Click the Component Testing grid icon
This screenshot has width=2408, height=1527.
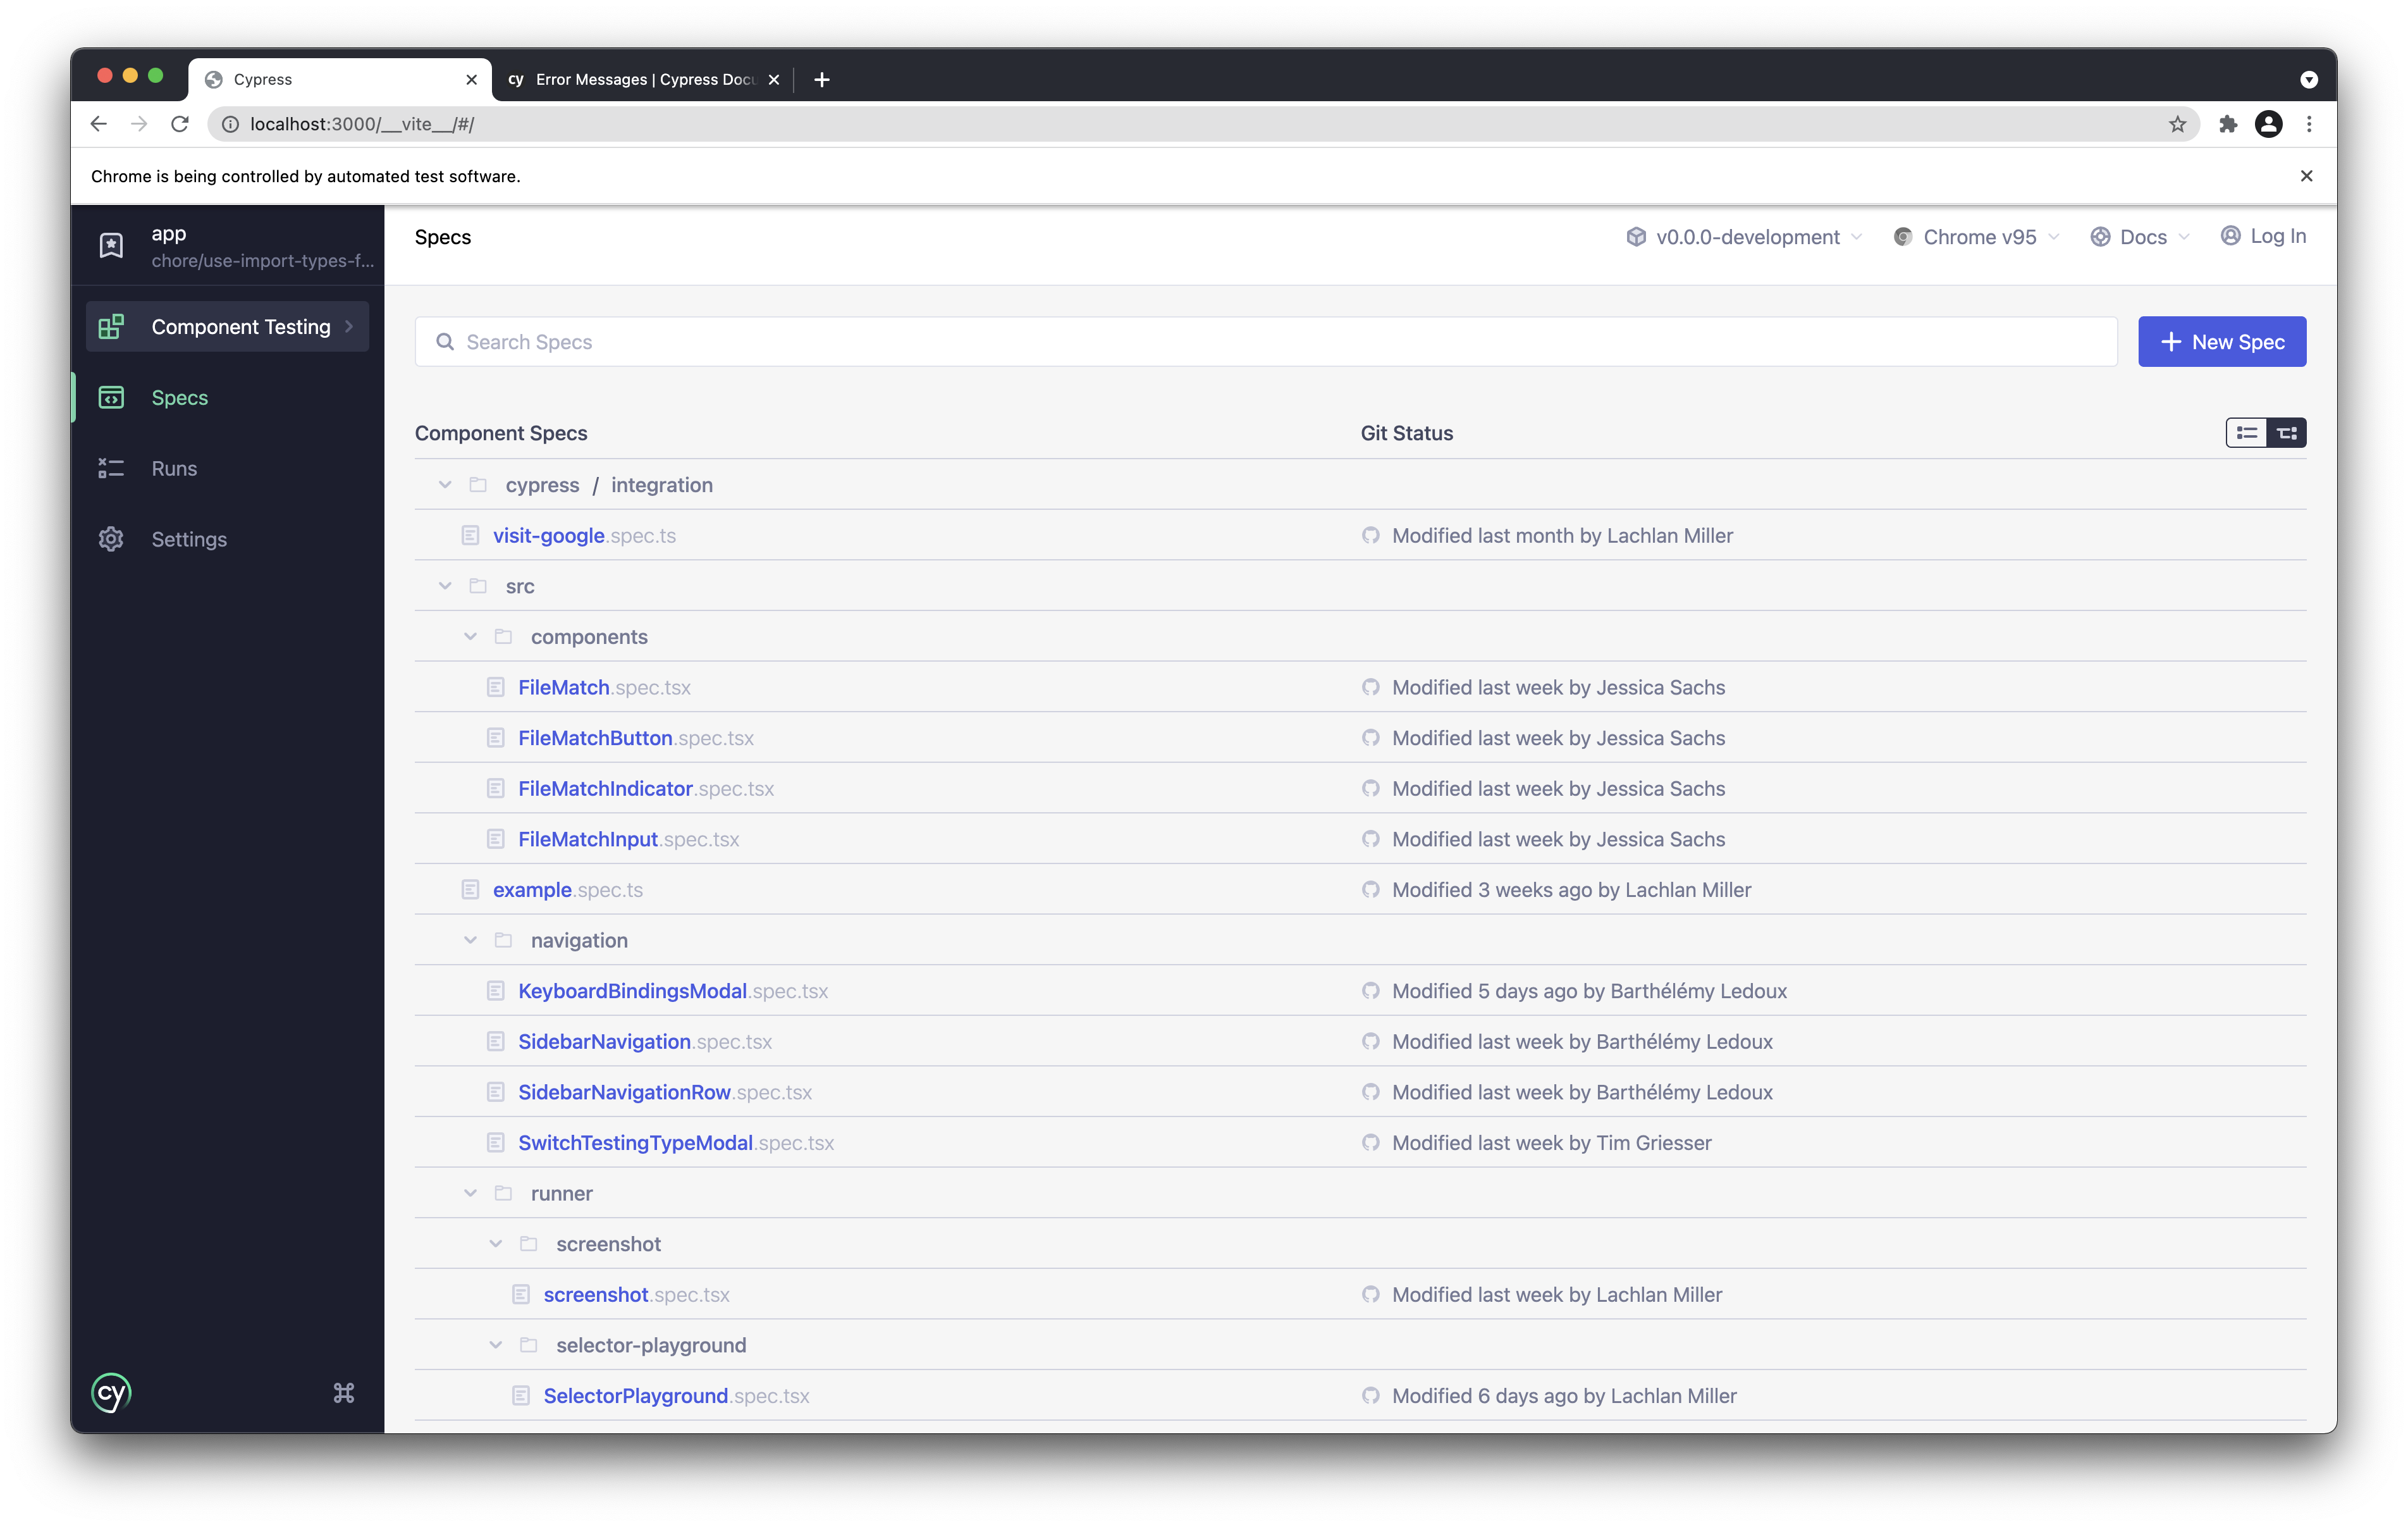(111, 326)
